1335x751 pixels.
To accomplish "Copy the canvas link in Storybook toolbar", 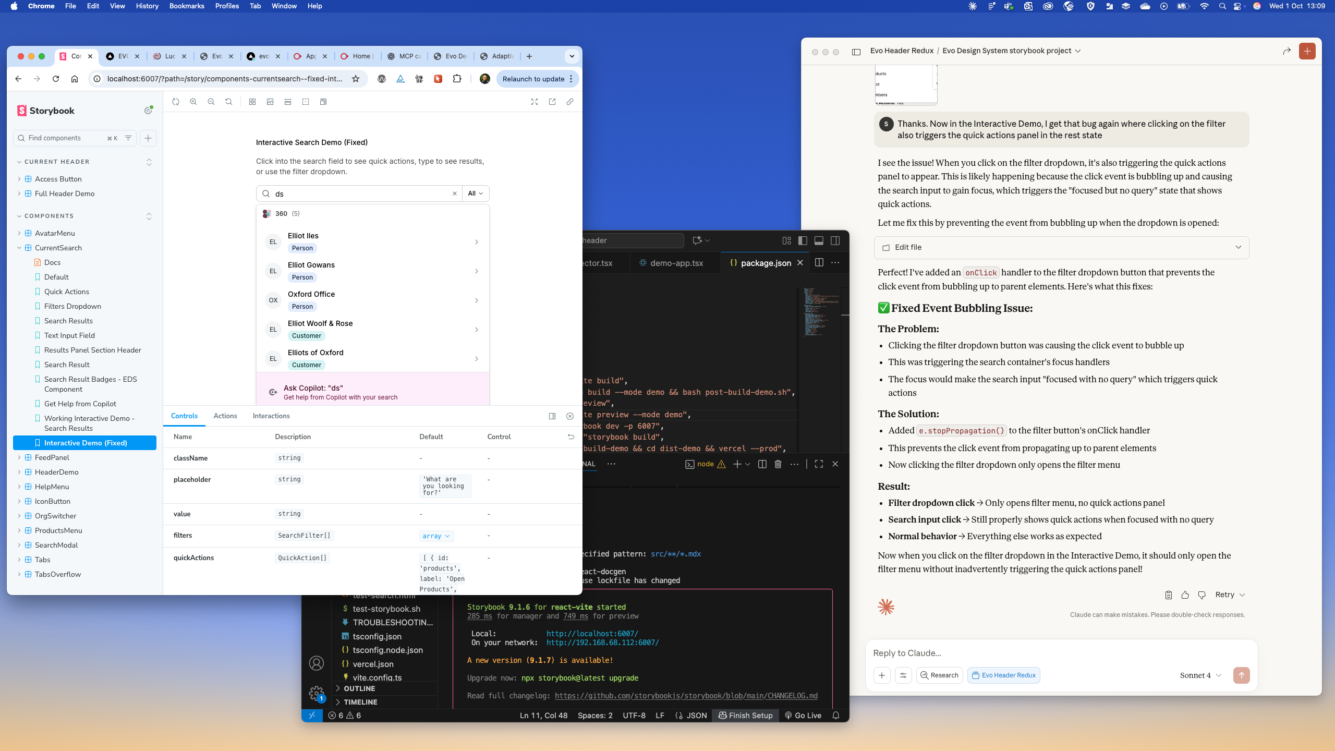I will pos(570,102).
